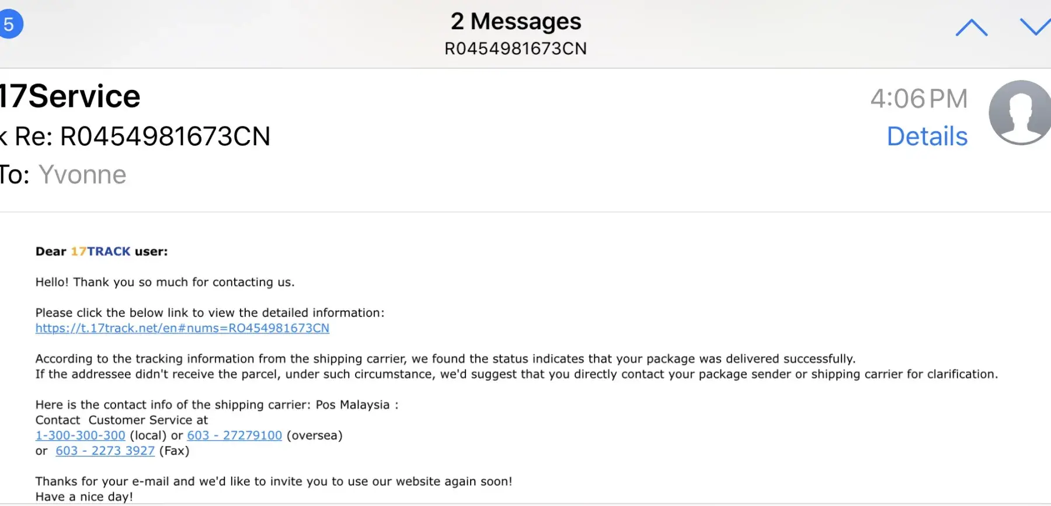Click the "delivered successfully" sentence
The height and width of the screenshot is (506, 1051).
pos(445,359)
